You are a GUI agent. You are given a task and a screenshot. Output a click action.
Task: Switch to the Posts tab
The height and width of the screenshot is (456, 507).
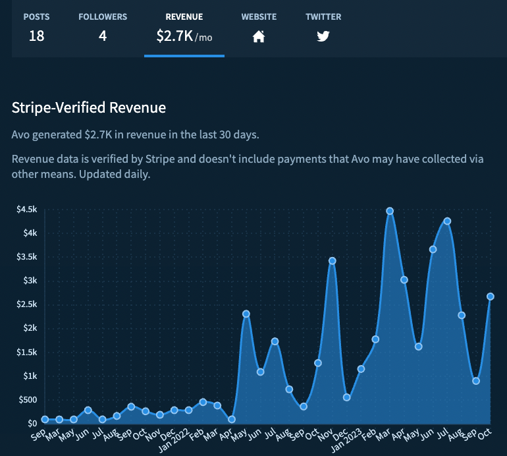pos(36,28)
